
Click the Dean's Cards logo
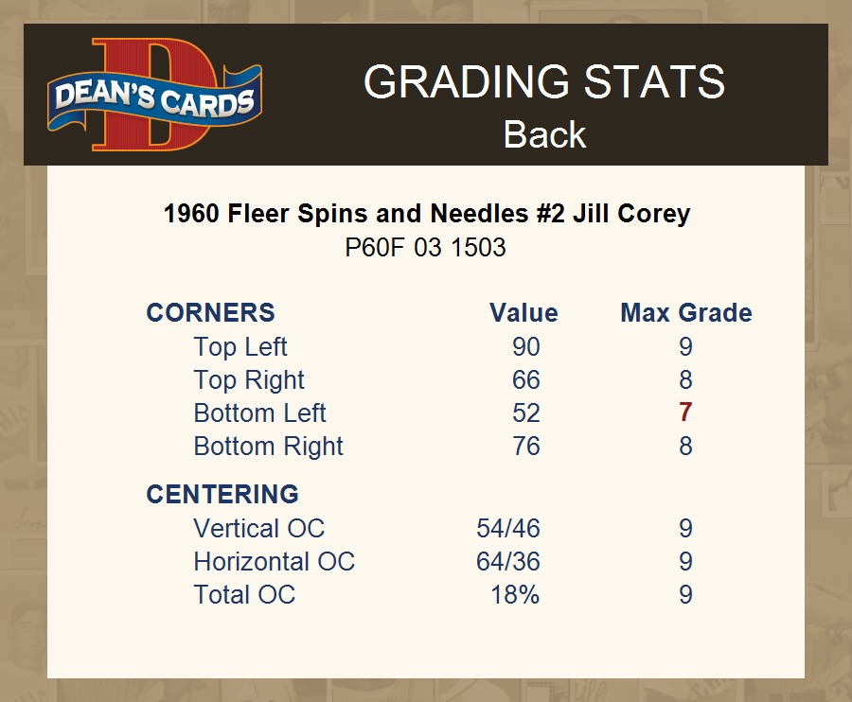pos(154,96)
